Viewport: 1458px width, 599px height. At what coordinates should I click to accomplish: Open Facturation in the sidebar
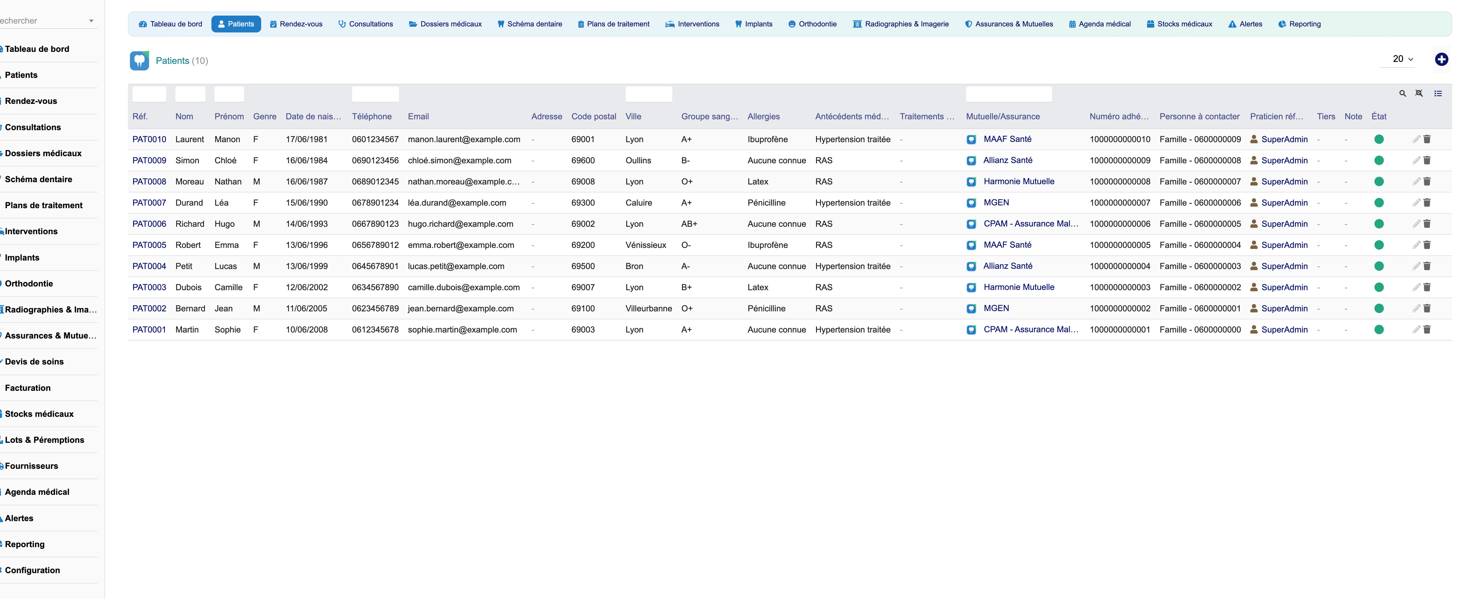tap(28, 387)
